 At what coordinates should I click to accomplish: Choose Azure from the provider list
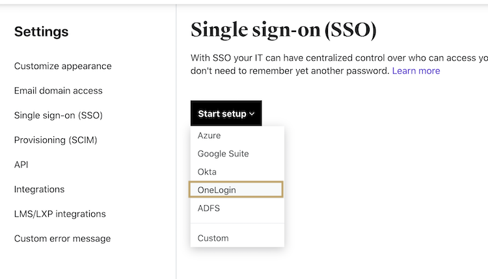(209, 136)
